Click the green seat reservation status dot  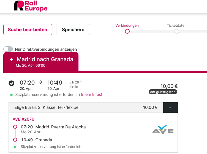pyautogui.click(x=11, y=95)
